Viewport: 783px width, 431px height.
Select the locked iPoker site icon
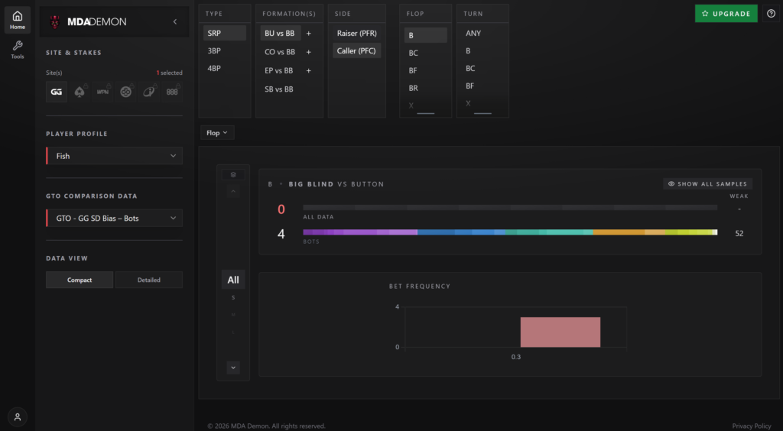point(149,92)
